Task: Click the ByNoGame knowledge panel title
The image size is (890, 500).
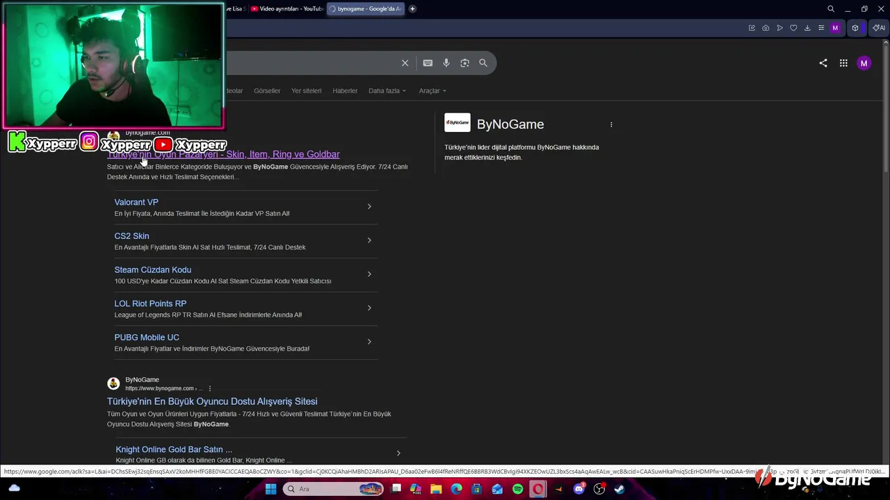Action: 510,124
